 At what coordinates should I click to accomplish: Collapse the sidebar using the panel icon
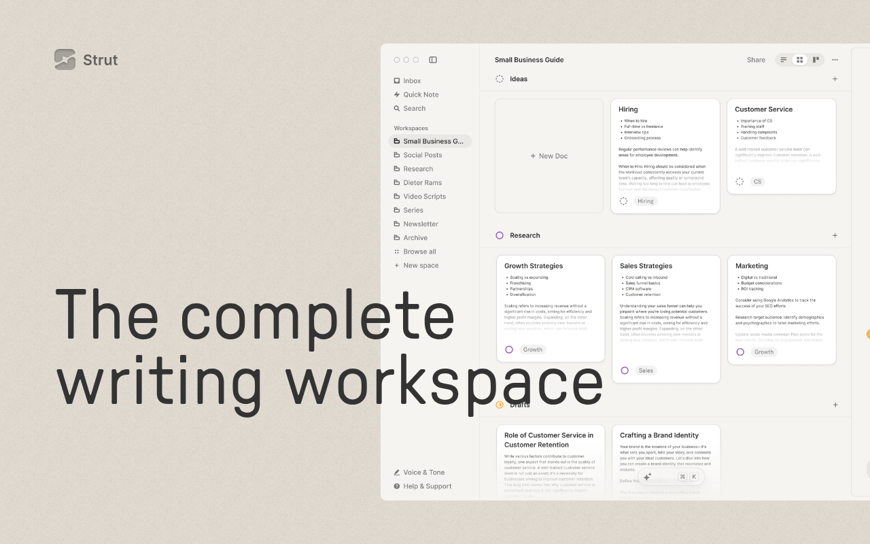(x=433, y=59)
